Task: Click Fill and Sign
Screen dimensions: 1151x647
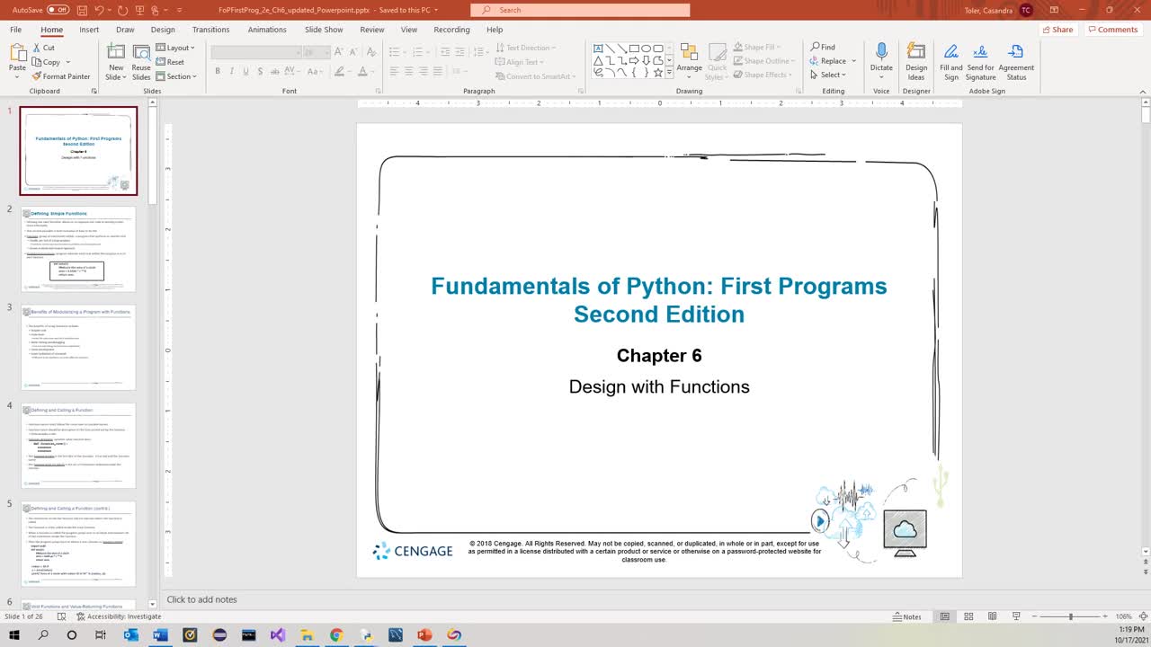Action: pyautogui.click(x=950, y=61)
